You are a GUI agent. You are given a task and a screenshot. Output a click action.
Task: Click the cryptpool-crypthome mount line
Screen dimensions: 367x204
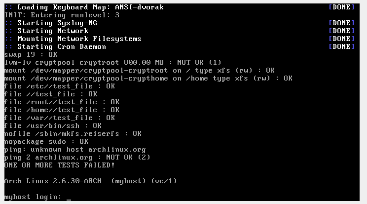(148, 78)
